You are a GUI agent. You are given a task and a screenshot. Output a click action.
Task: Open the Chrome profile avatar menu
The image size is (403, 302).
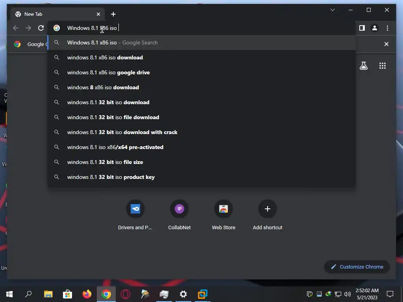(375, 28)
